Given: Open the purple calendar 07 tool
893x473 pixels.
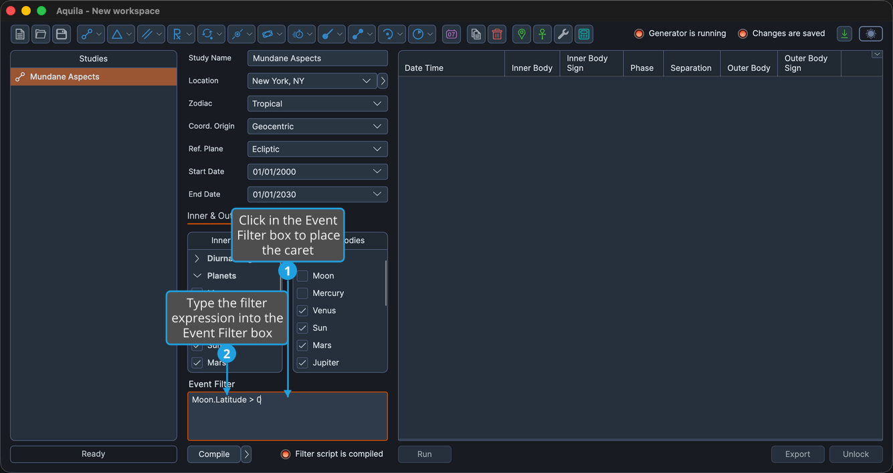Looking at the screenshot, I should coord(452,34).
